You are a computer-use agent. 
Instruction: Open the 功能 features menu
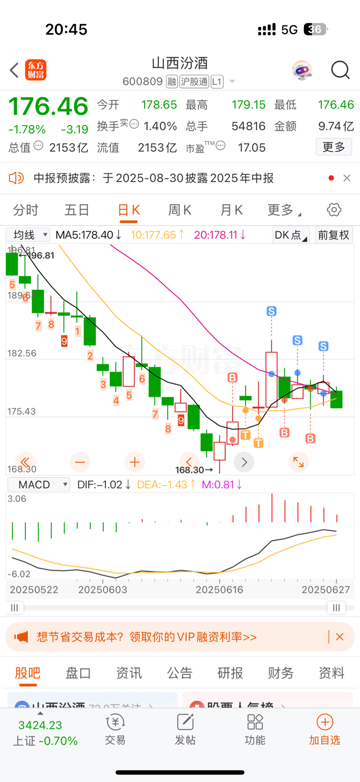255,730
